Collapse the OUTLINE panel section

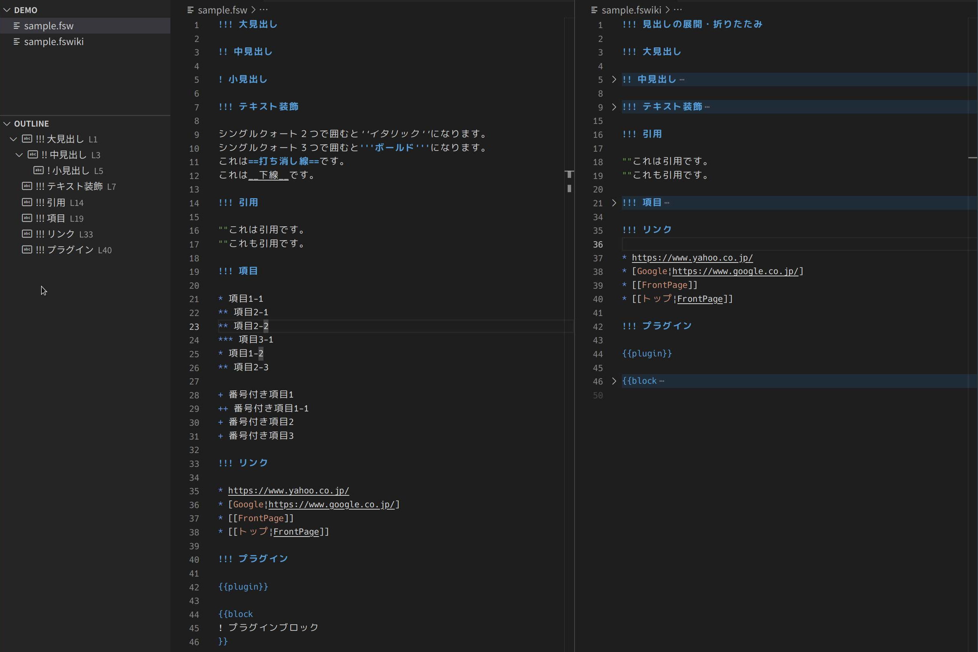(7, 124)
